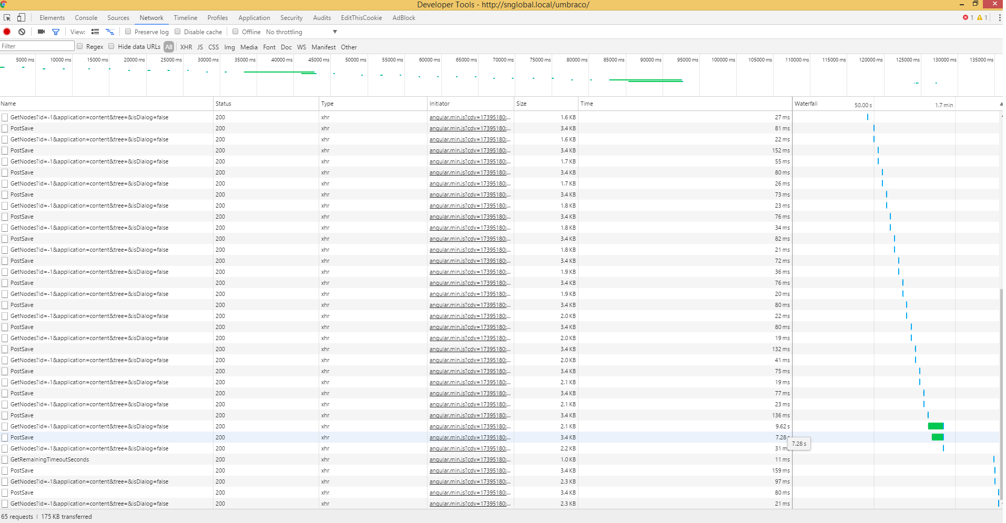This screenshot has height=523, width=1006.
Task: Select the inspect element picker icon
Action: [7, 18]
